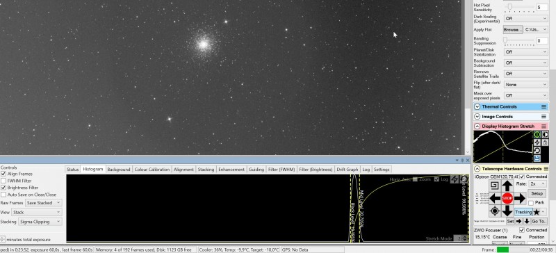Check Auto Save on Clear/Close
556x253 pixels.
tap(3, 195)
